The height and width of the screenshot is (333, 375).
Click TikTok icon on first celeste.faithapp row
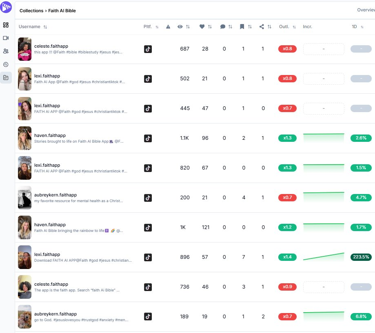(148, 49)
